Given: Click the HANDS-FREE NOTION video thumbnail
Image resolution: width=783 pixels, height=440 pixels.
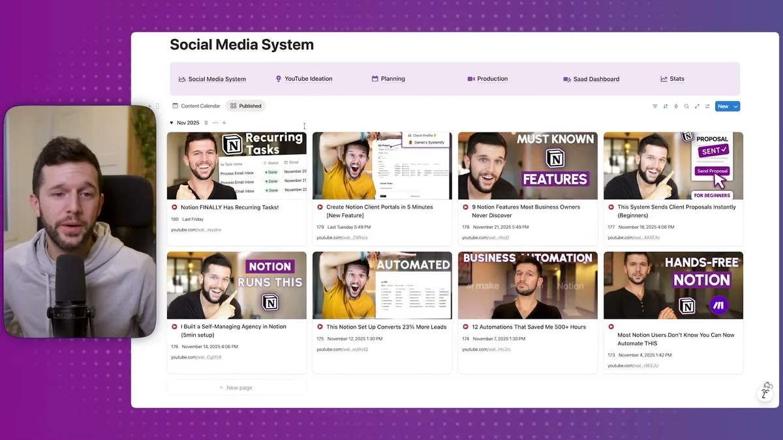Looking at the screenshot, I should tap(673, 285).
